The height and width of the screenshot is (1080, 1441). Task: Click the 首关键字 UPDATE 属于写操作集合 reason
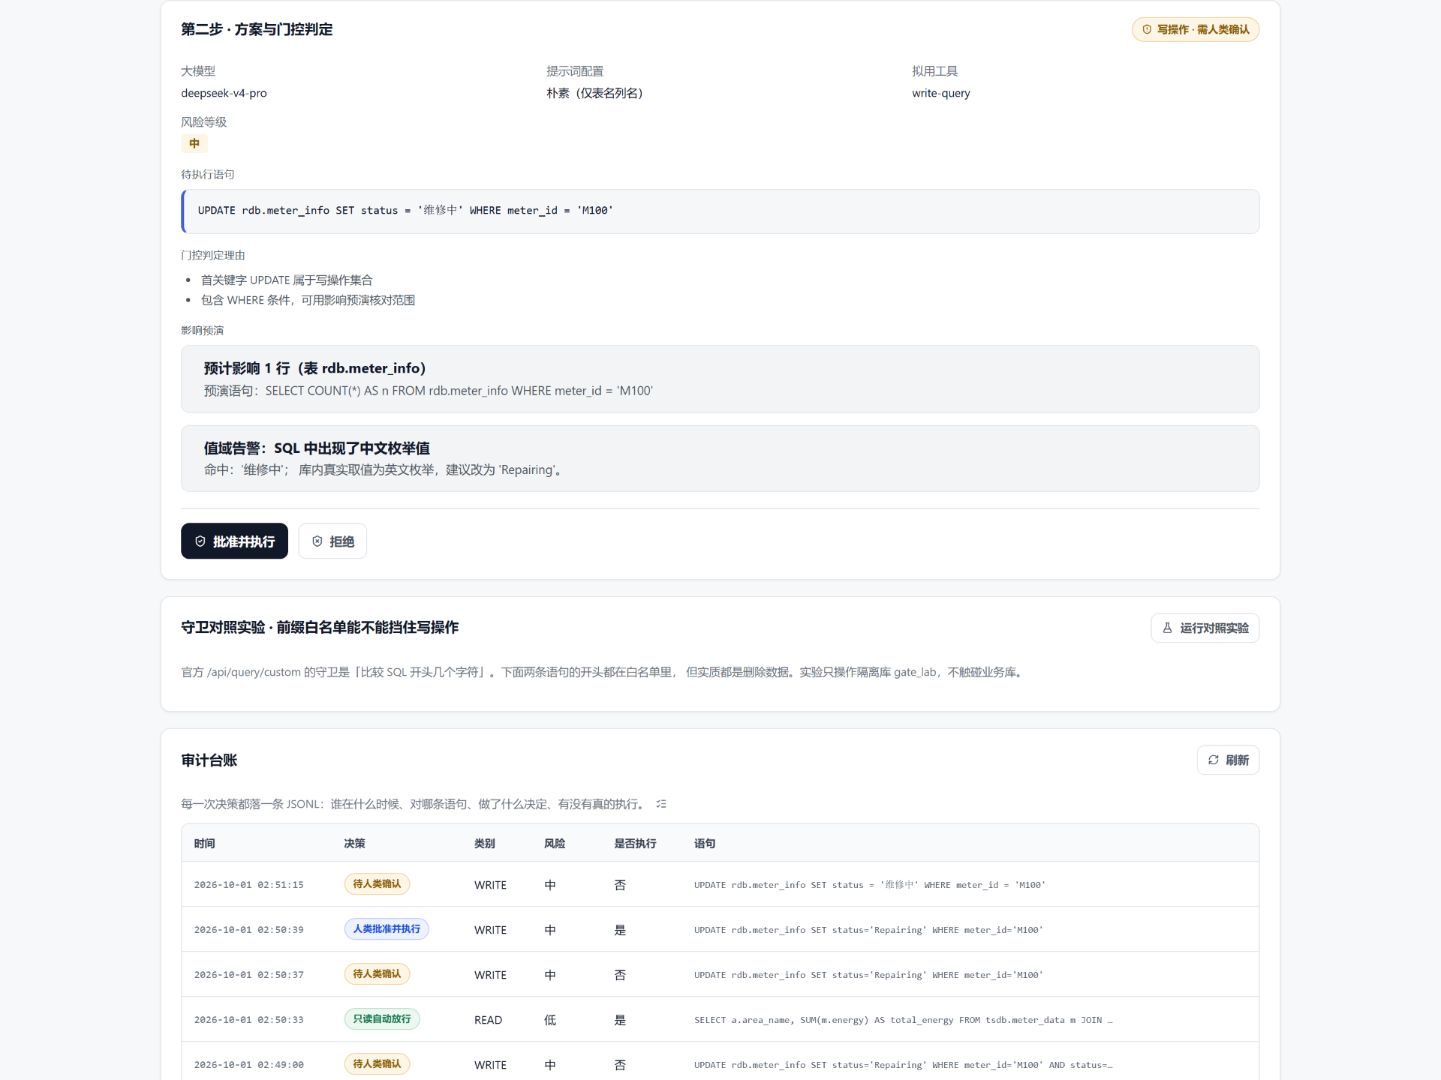(x=287, y=280)
